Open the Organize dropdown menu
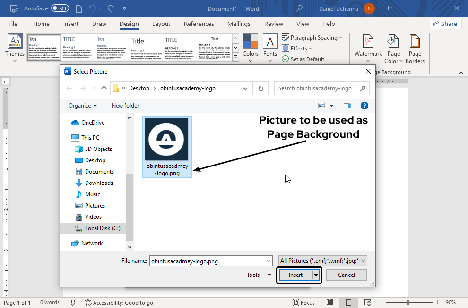 [83, 106]
